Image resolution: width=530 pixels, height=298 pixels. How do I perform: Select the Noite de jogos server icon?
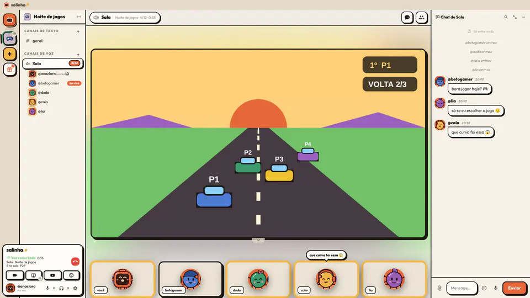click(9, 39)
